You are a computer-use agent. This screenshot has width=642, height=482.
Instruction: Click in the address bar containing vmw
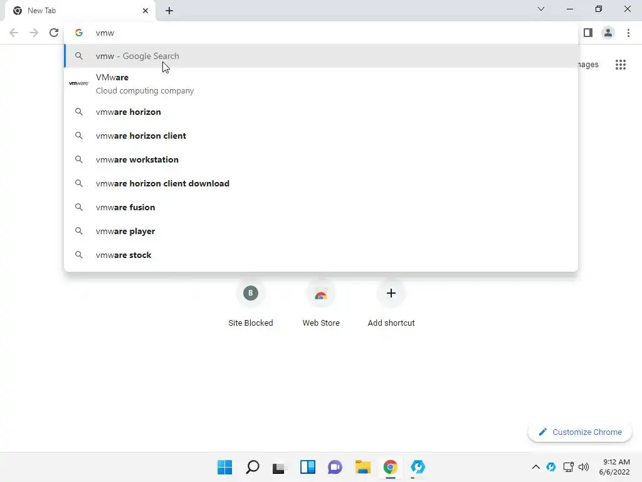(x=321, y=33)
